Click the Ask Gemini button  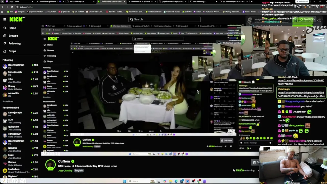tap(302, 2)
